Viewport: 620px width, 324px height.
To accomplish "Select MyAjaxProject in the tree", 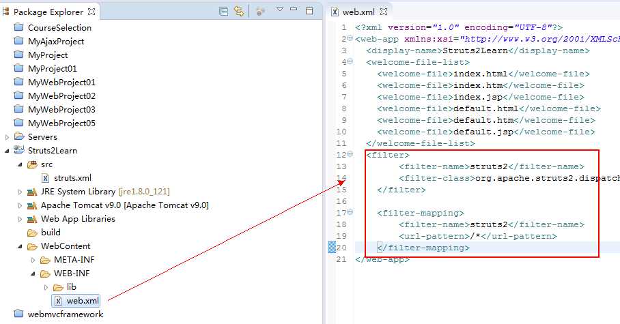I will point(56,41).
